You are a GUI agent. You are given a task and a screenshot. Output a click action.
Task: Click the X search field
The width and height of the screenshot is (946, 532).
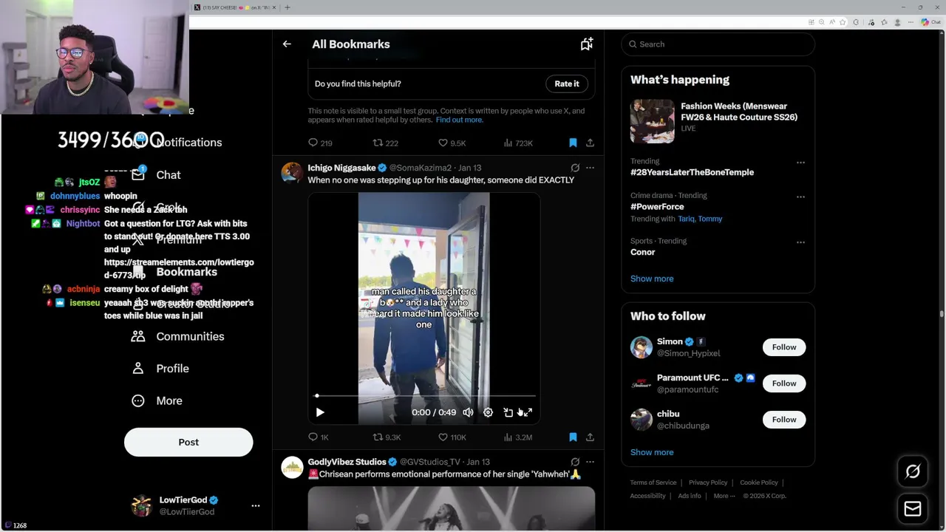718,44
